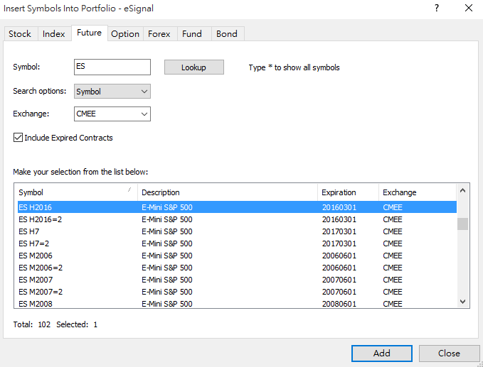The height and width of the screenshot is (367, 483).
Task: Select the ES M2007=2 row
Action: click(x=237, y=292)
